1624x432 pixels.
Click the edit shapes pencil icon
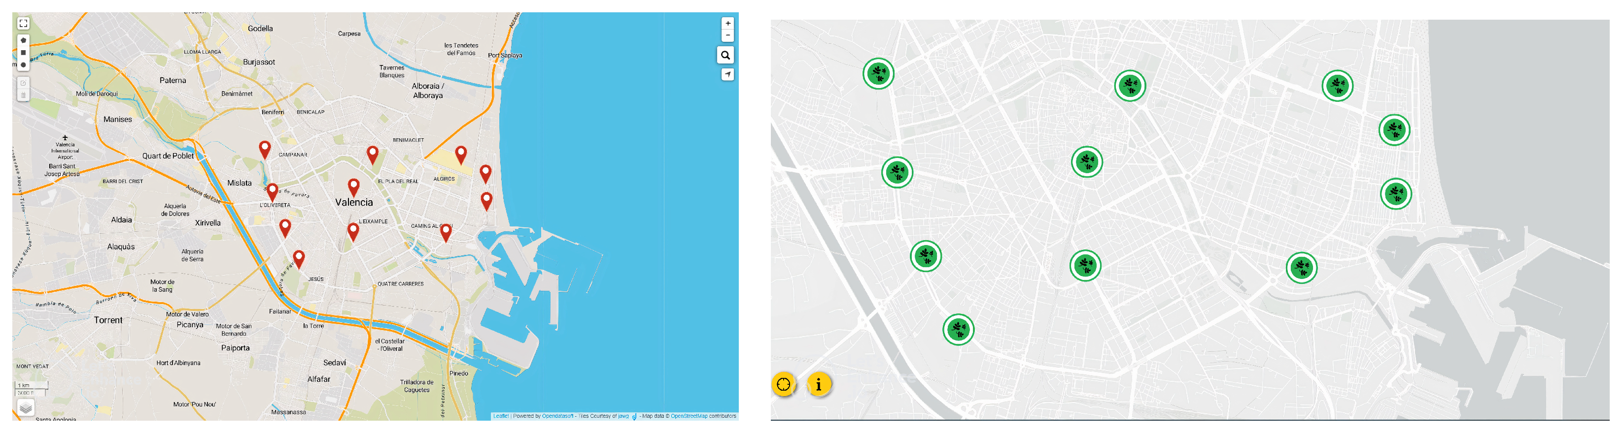pyautogui.click(x=23, y=83)
